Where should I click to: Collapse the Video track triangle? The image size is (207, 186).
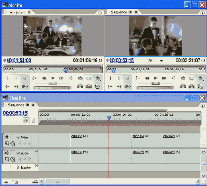point(18,137)
